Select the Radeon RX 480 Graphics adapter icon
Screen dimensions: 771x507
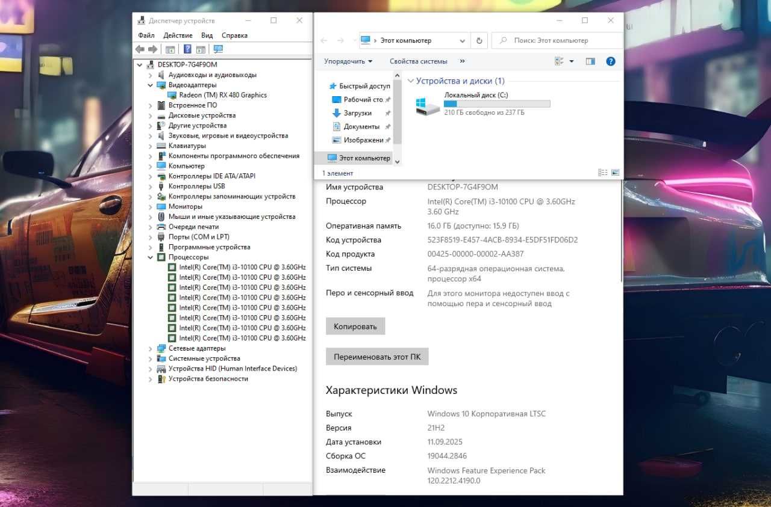(172, 95)
